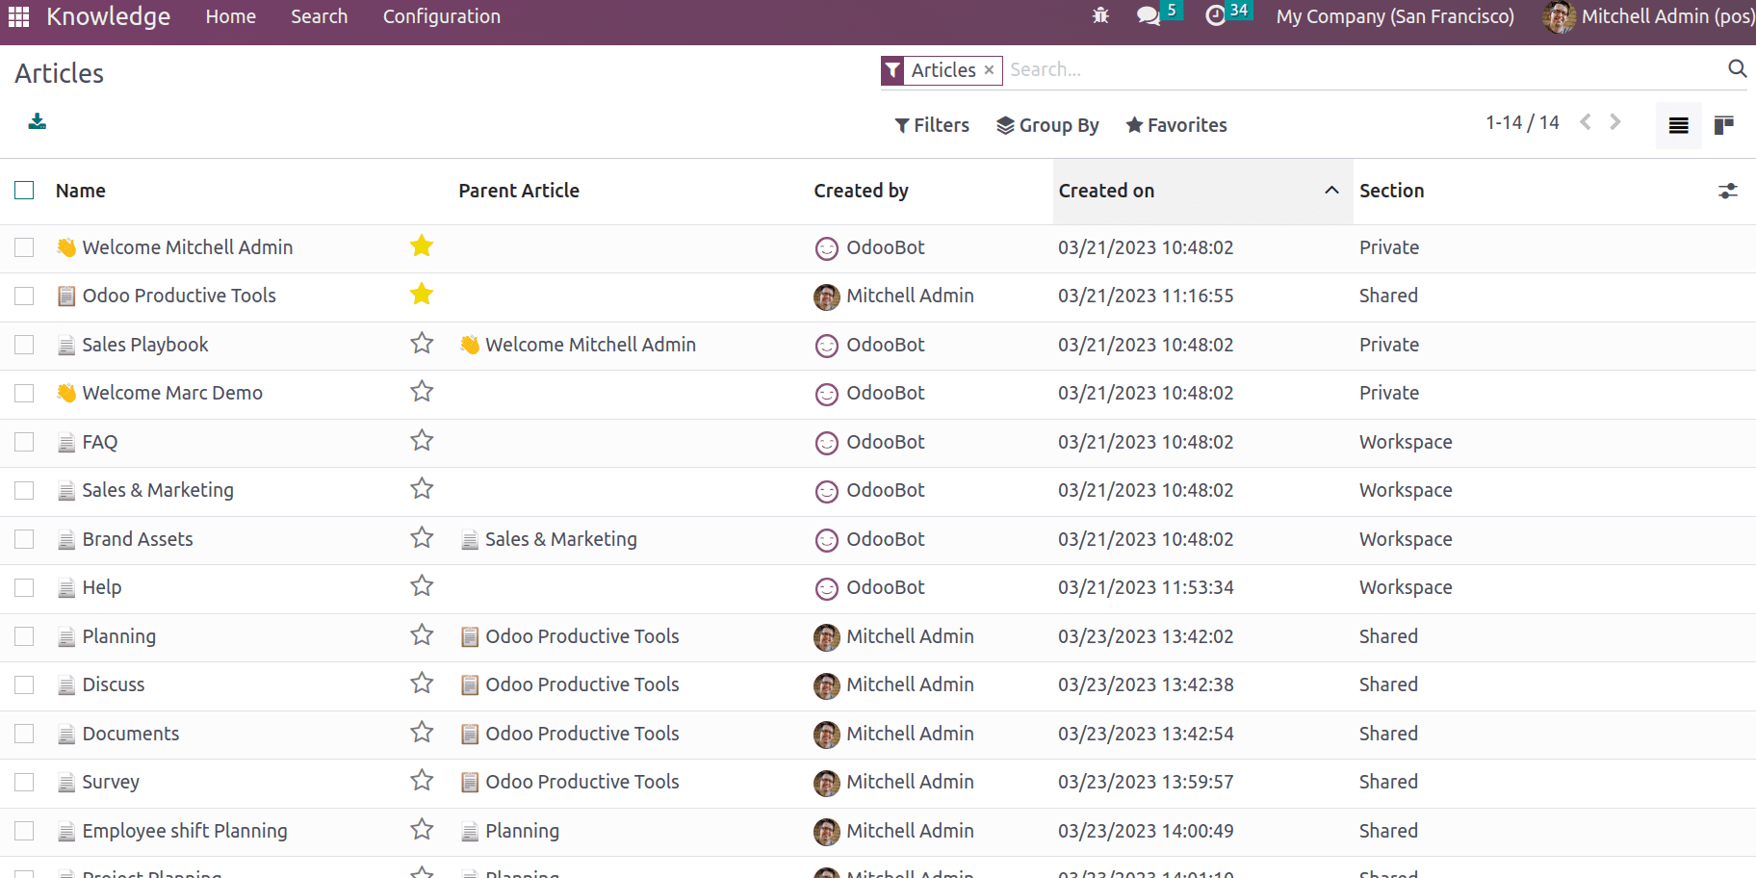The image size is (1756, 878).
Task: Open the Survey article row
Action: pos(111,782)
